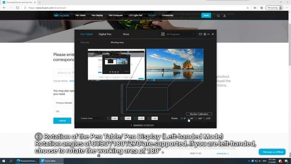Minimize the Huion Tablet driver window
The width and height of the screenshot is (291, 164).
coord(209,34)
